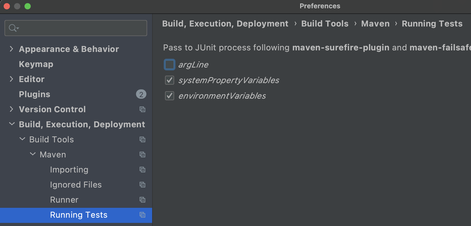Uncheck the systemPropertyVariables checkbox
Image resolution: width=471 pixels, height=226 pixels.
[x=170, y=80]
